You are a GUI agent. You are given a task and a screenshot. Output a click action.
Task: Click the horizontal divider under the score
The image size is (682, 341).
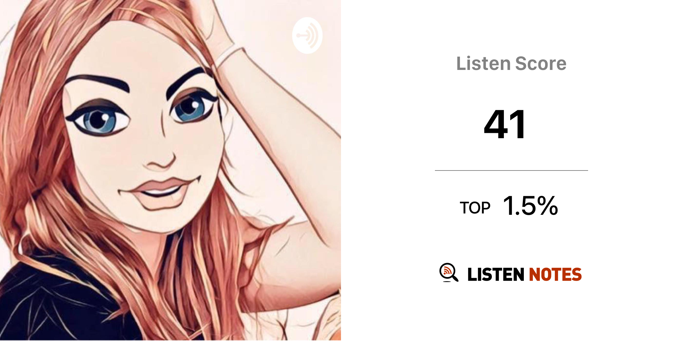(x=511, y=170)
